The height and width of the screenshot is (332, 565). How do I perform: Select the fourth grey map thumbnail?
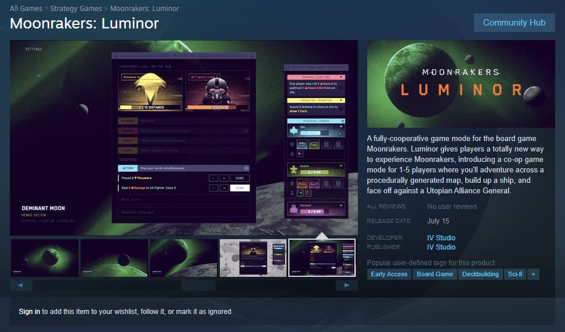(253, 258)
